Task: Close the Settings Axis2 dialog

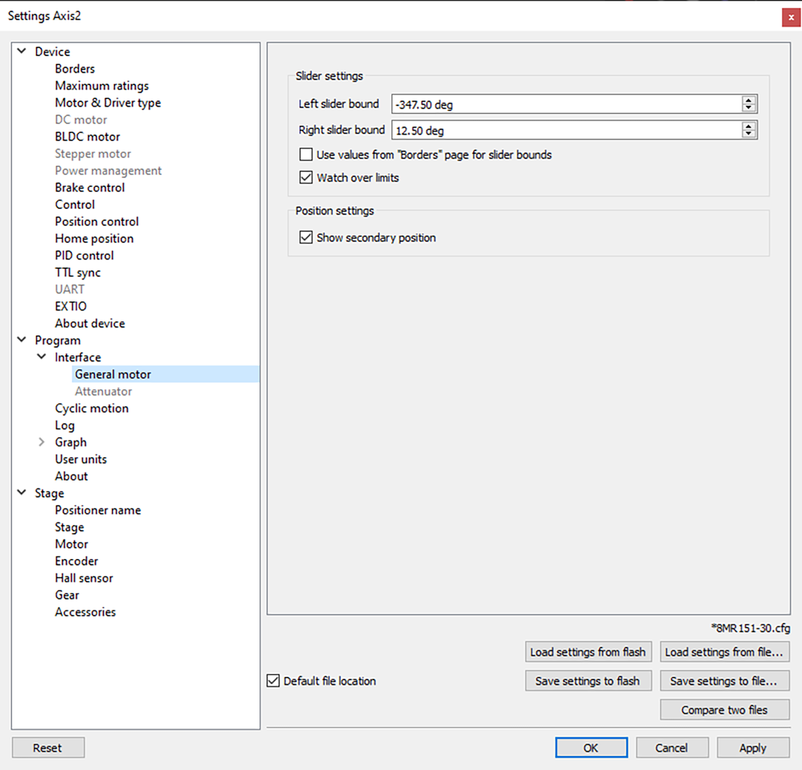Action: click(791, 17)
